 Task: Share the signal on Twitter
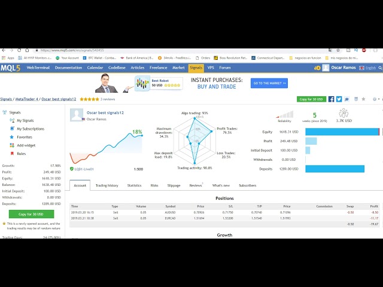click(x=339, y=99)
